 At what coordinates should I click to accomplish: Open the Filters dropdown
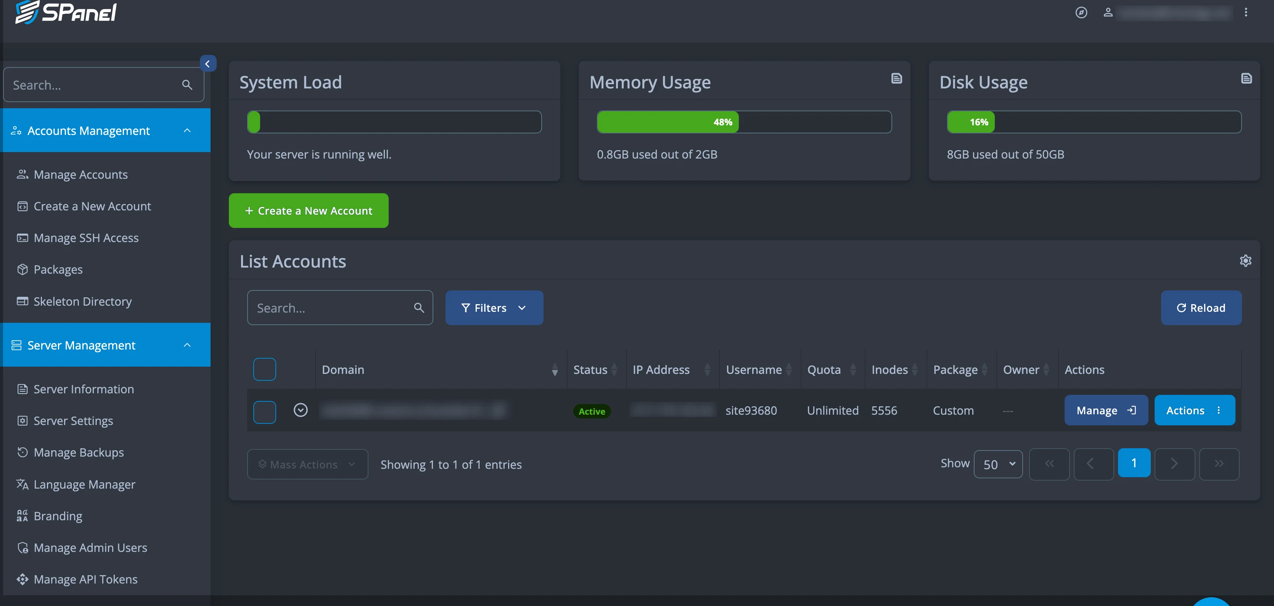coord(494,308)
